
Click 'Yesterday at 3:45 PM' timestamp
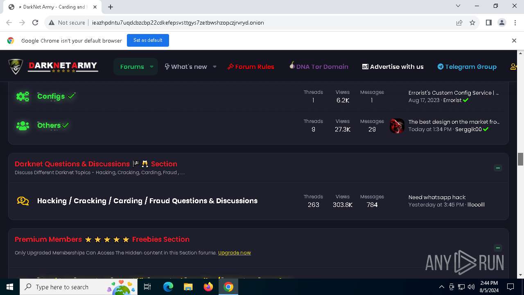click(436, 204)
